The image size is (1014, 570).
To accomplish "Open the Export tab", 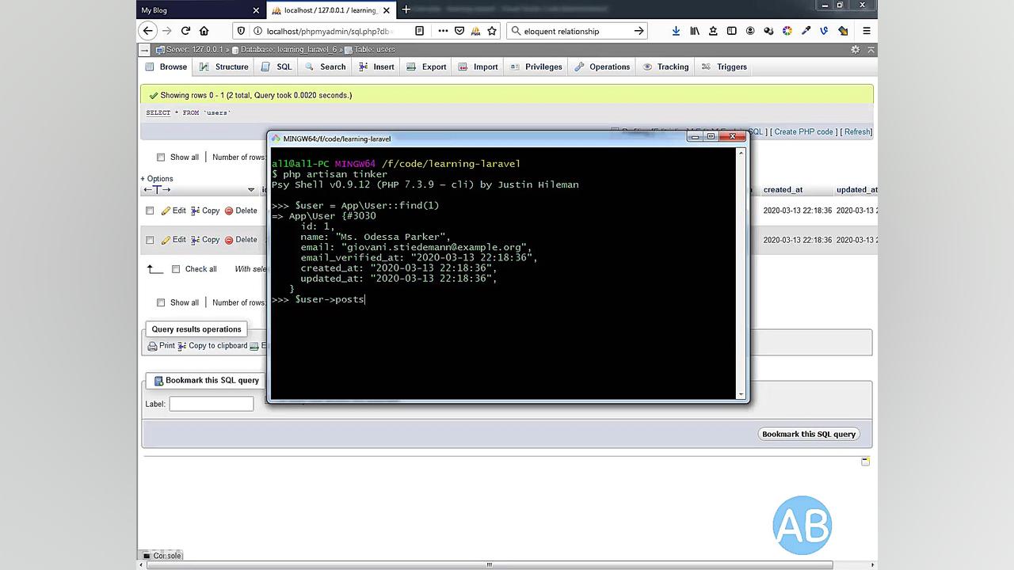I will [427, 67].
